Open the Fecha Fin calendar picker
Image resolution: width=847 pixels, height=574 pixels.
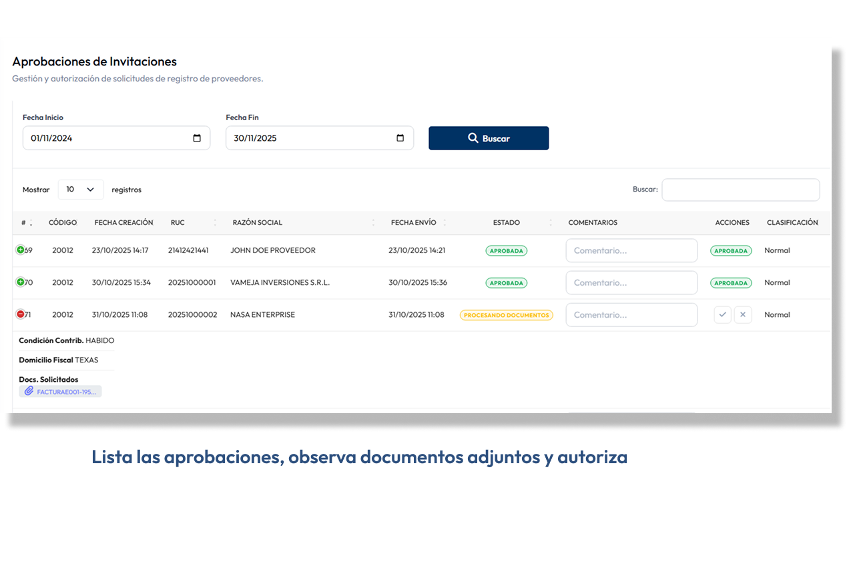tap(400, 138)
